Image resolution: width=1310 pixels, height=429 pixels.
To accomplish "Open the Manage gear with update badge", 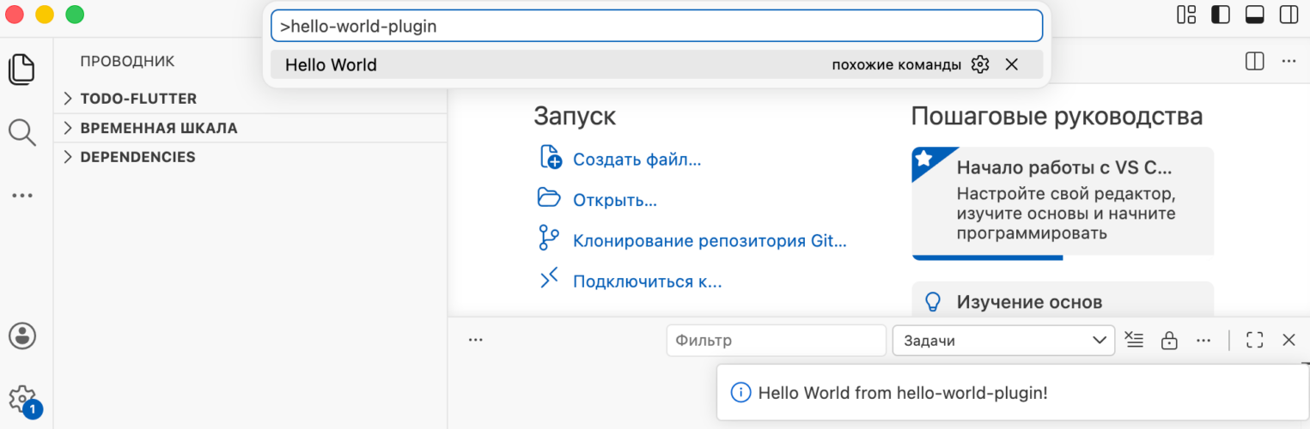I will point(23,401).
